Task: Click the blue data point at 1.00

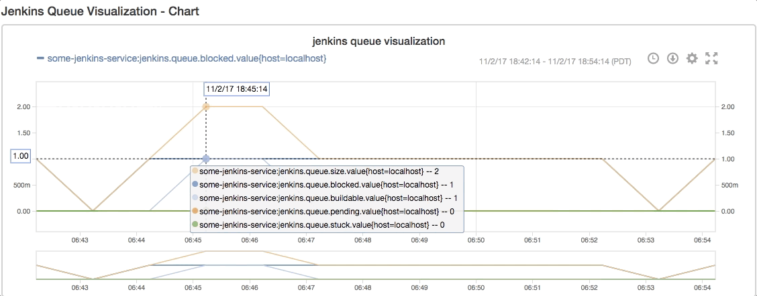Action: [206, 159]
